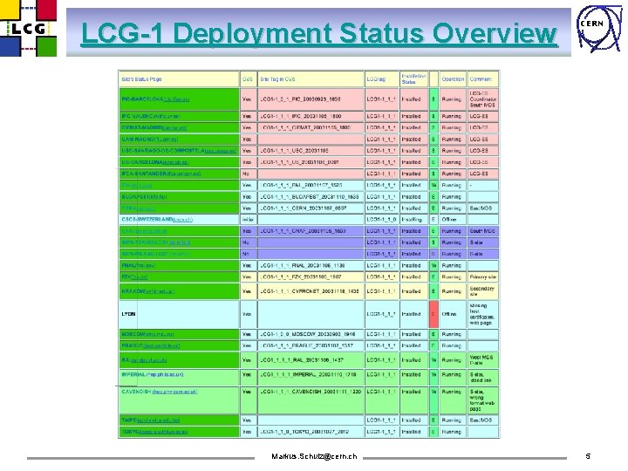Click the W status cell in FNAL row
Screen dimensions: 628x471
pos(433,265)
